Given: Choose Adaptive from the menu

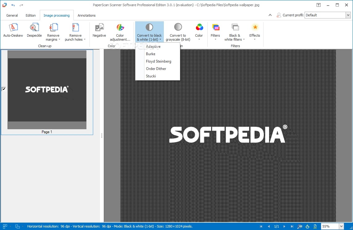Looking at the screenshot, I should tap(158, 46).
